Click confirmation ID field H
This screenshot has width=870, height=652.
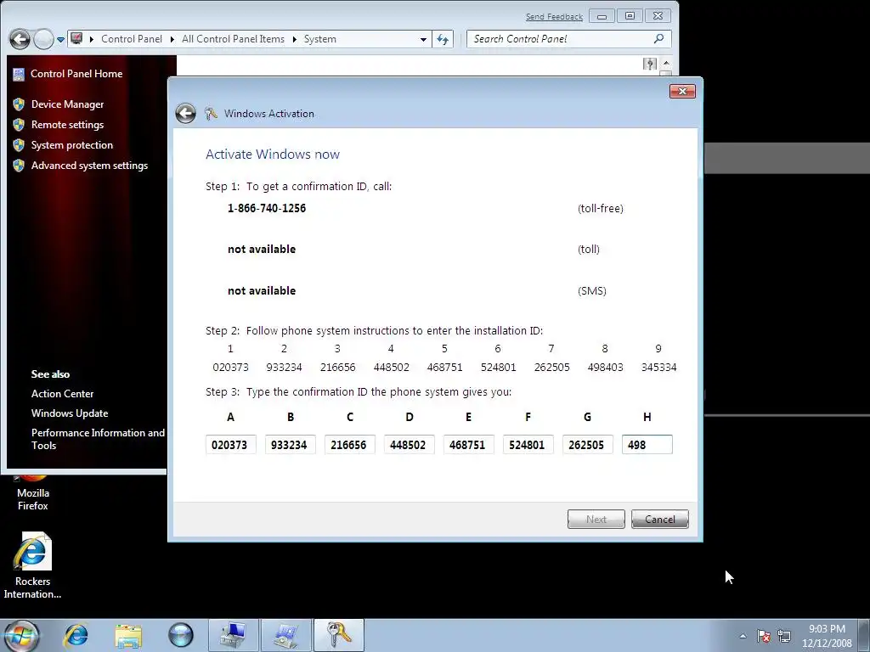point(647,445)
